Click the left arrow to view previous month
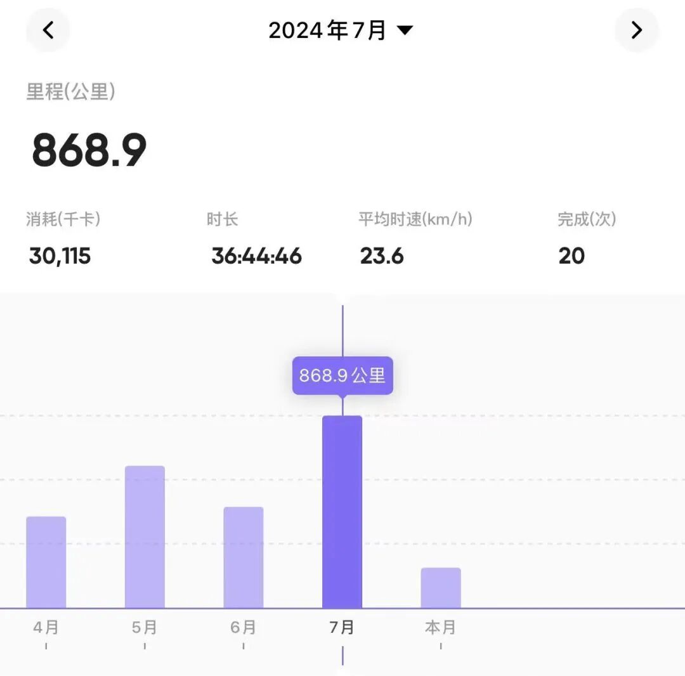 pyautogui.click(x=48, y=30)
